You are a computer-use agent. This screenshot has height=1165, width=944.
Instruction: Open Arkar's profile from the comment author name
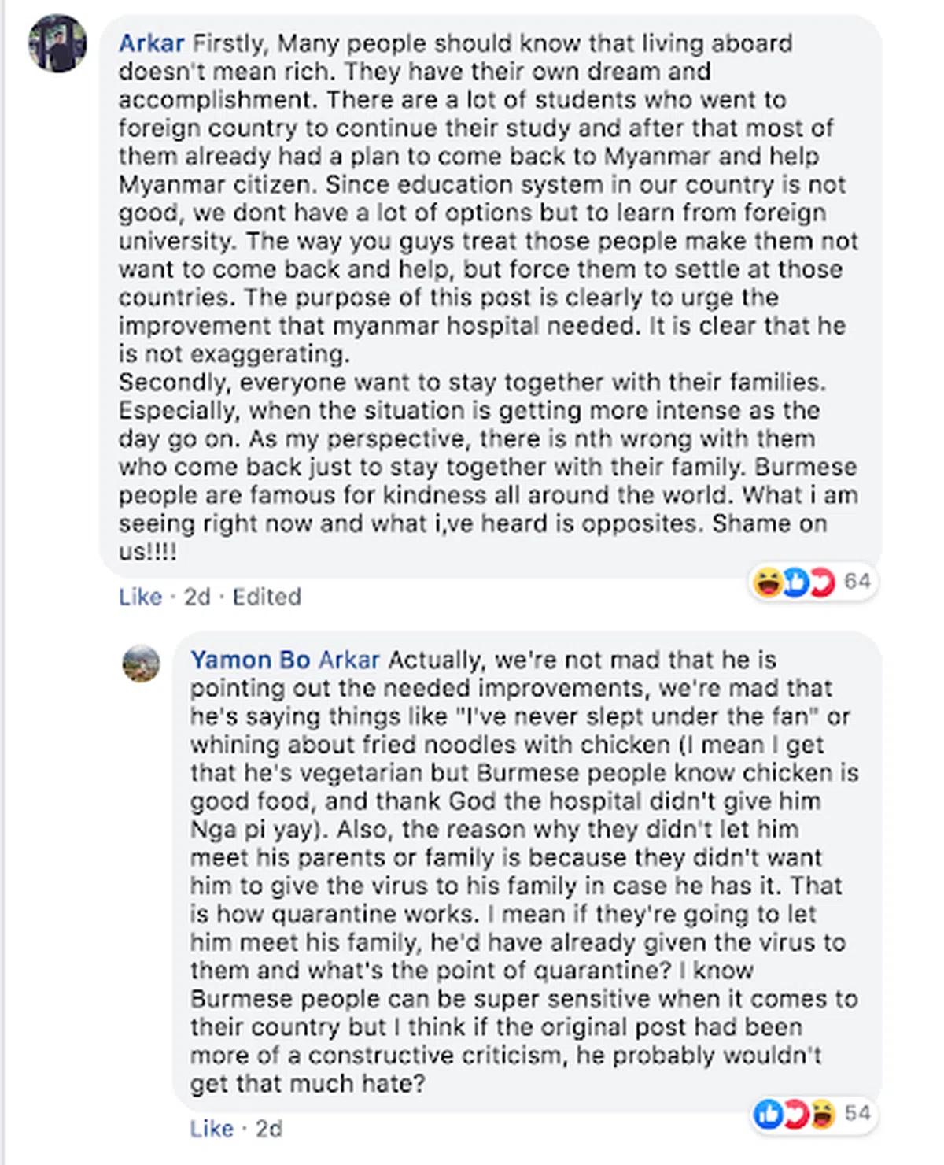tap(151, 43)
